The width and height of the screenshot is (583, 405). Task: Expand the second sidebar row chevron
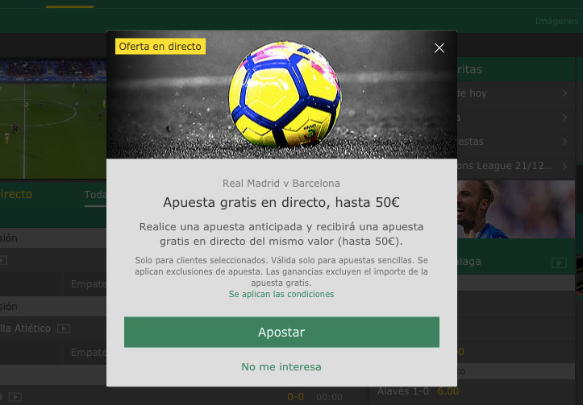[564, 118]
